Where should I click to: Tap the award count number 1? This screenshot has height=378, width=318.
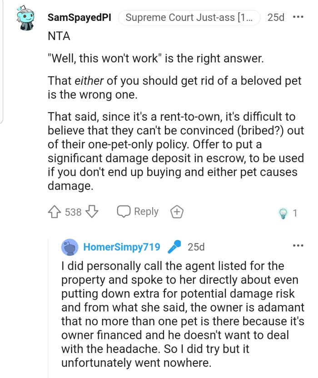pos(295,213)
